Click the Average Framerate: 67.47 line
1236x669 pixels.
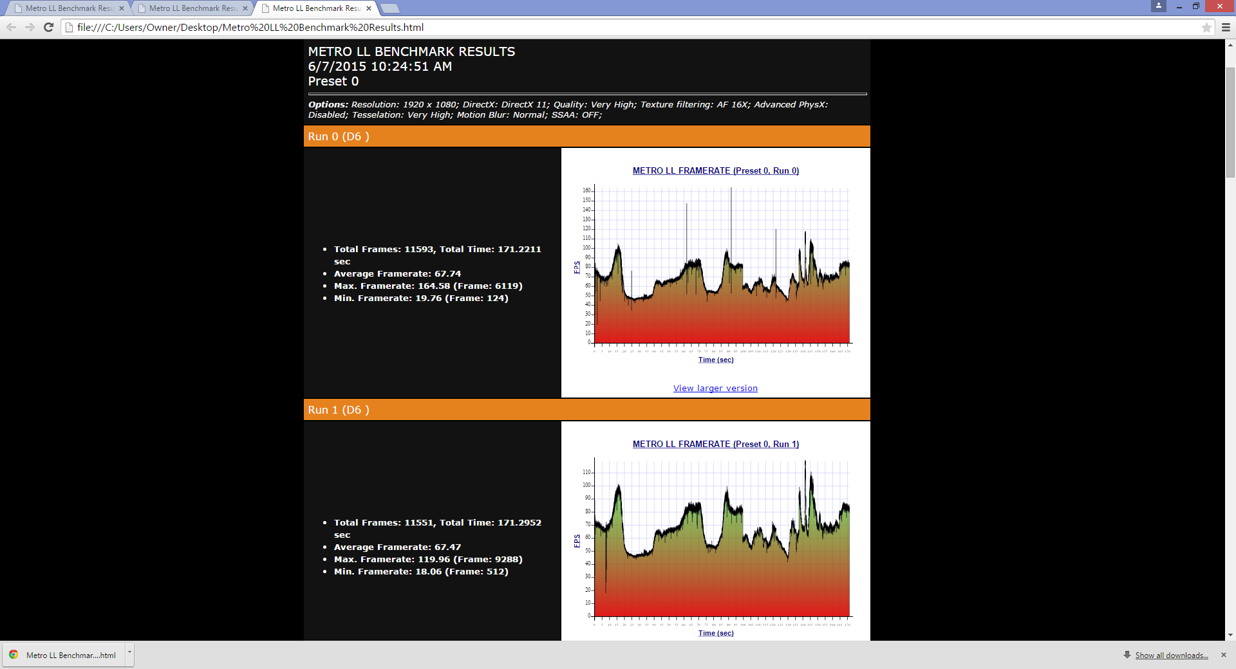coord(397,547)
